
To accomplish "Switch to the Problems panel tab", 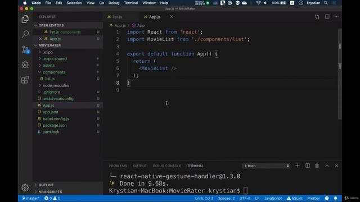I will (118, 166).
